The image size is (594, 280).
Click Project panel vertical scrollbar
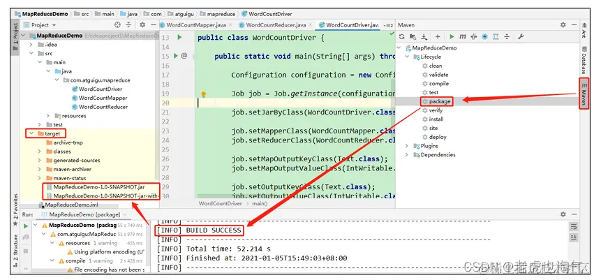tap(157, 106)
